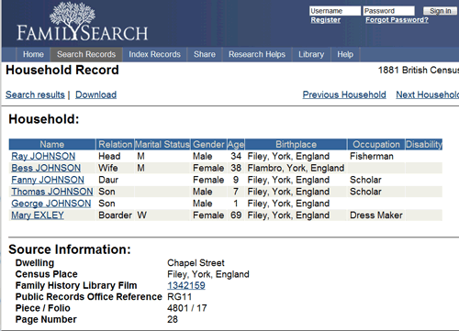Click the Household Record heading
Image resolution: width=459 pixels, height=331 pixels.
[62, 70]
